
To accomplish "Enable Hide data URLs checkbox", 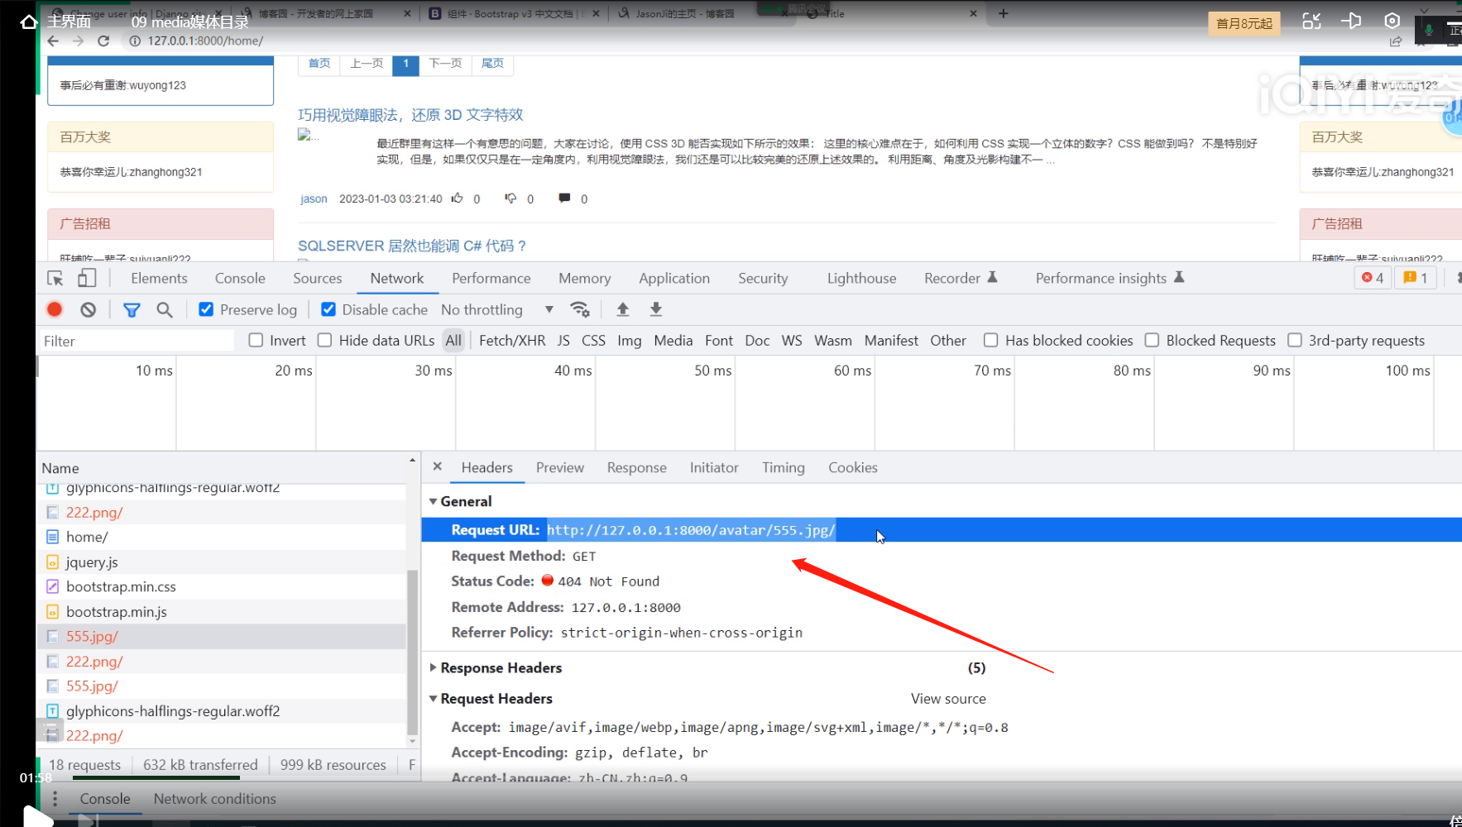I will coord(324,340).
